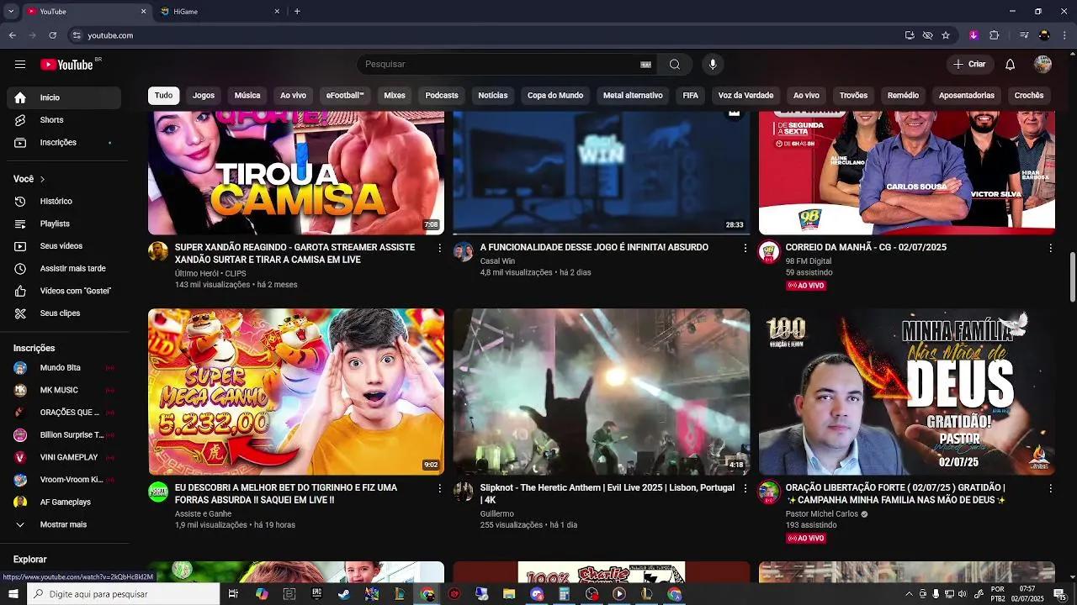
Task: Click the youtube.com address bar
Action: [484, 35]
